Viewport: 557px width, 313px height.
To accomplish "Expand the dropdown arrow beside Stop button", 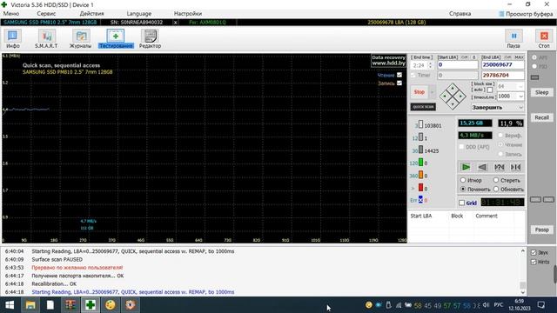I will point(433,92).
